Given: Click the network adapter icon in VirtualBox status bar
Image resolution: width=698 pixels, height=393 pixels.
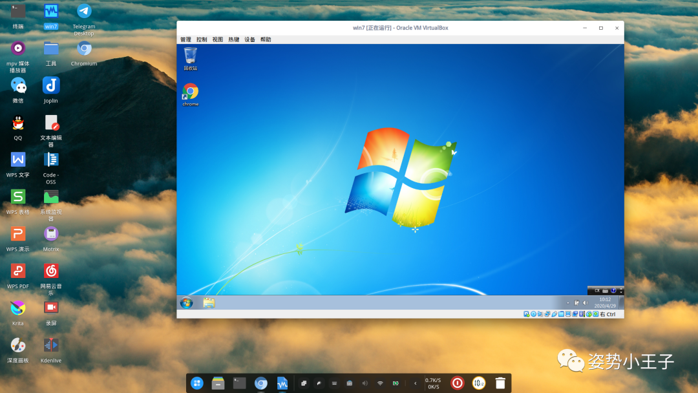Looking at the screenshot, I should point(547,313).
